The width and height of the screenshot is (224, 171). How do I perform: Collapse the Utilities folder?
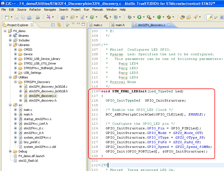10,77
